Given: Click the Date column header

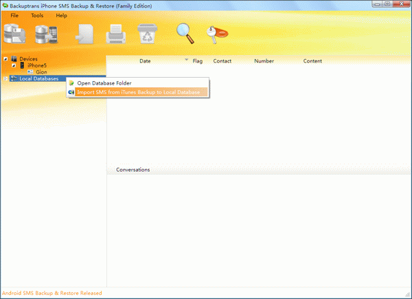Looking at the screenshot, I should point(145,61).
